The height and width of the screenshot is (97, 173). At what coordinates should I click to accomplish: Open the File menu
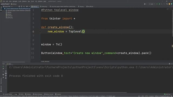(x=4, y=1)
